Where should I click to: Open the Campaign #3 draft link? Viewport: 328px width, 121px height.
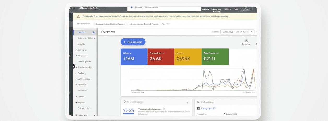tap(208, 108)
